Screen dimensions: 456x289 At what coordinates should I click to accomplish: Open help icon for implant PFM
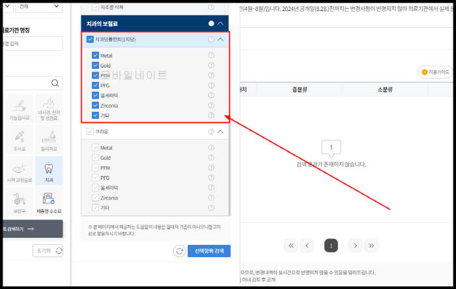click(211, 75)
